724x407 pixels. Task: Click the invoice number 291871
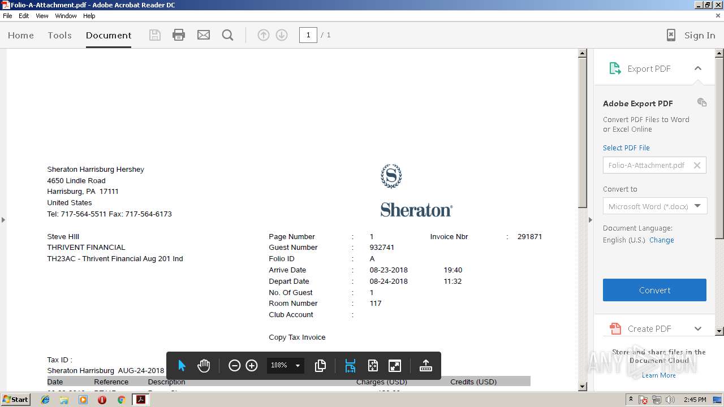(x=529, y=237)
